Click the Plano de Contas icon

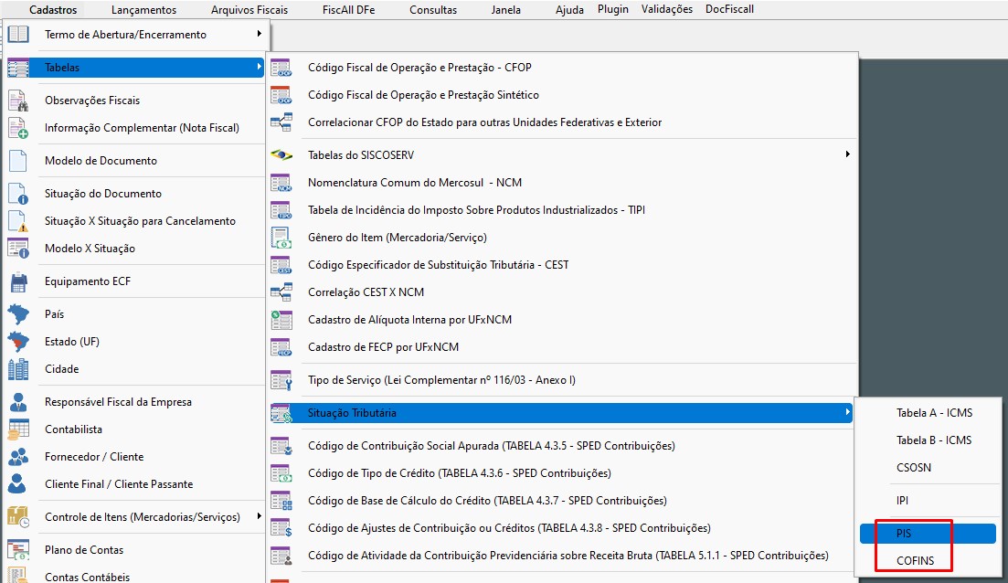(18, 550)
